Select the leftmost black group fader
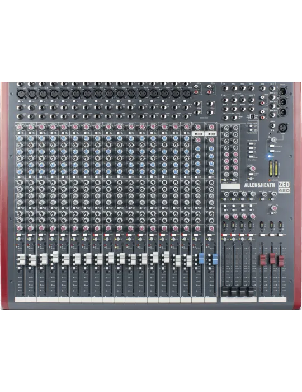Screen dimensions: 302x392 (225, 292)
